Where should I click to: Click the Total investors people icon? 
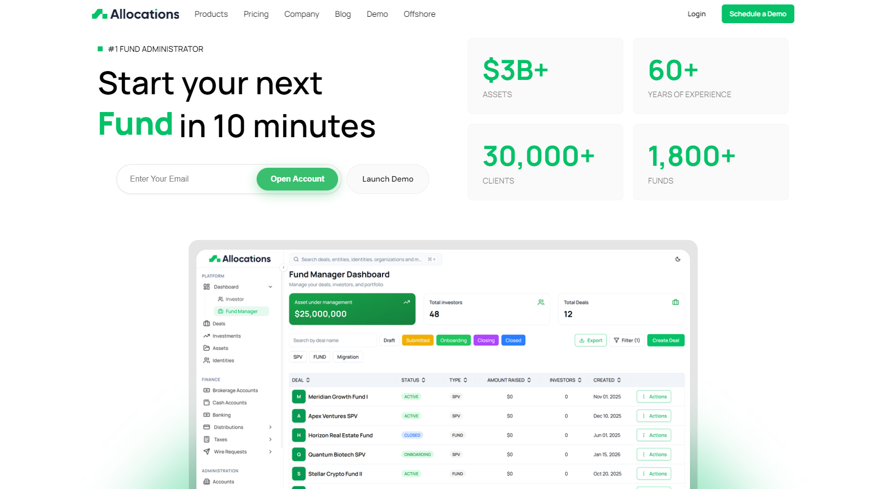[x=541, y=302]
